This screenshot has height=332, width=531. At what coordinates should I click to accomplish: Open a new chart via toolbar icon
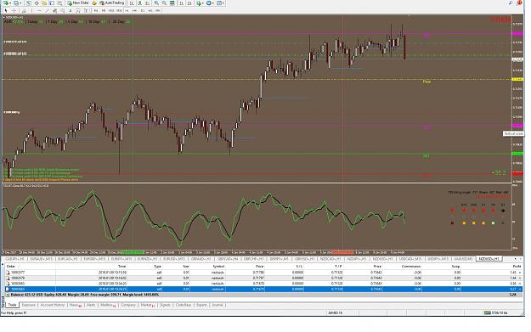pyautogui.click(x=6, y=3)
